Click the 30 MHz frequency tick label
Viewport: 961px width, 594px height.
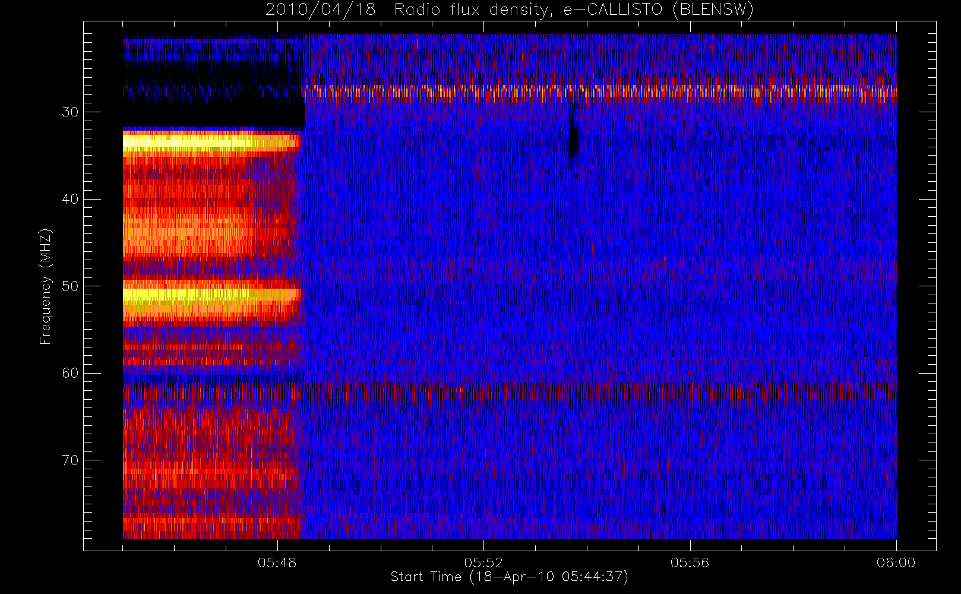[70, 112]
